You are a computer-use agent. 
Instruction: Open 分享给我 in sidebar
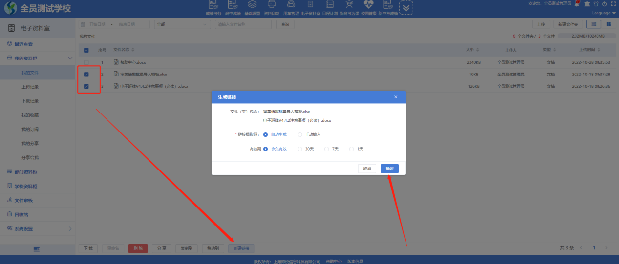tap(38, 157)
